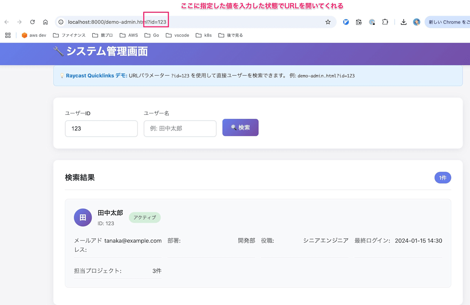Viewport: 470px width, 305px height.
Task: Click the 検索結果 heading
Action: click(80, 178)
